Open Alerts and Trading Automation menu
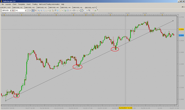The image size is (185, 110). (x=49, y=4)
